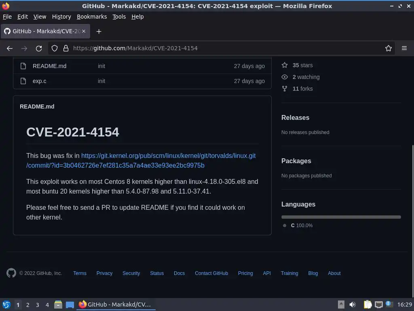Open the Blog footer link
Viewport: 414px width, 311px height.
pyautogui.click(x=313, y=273)
